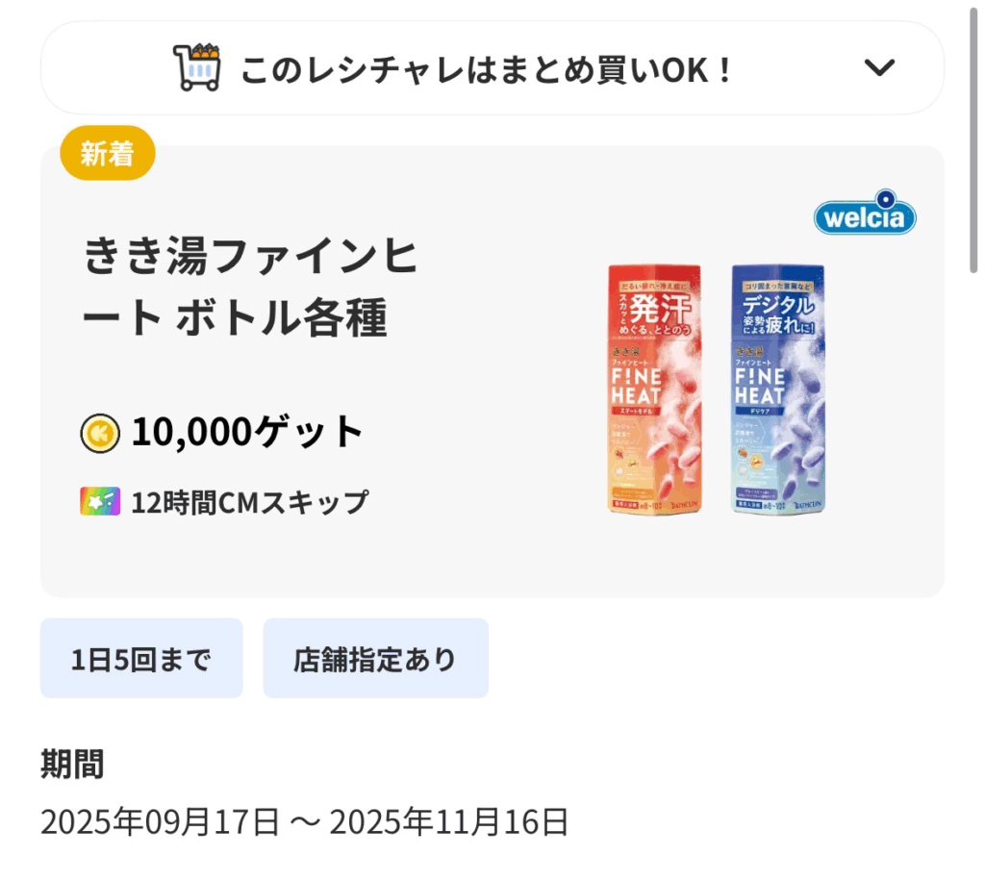This screenshot has width=985, height=882.
Task: Tap the このレシチャレはまとめ買いOK！ text
Action: point(487,69)
